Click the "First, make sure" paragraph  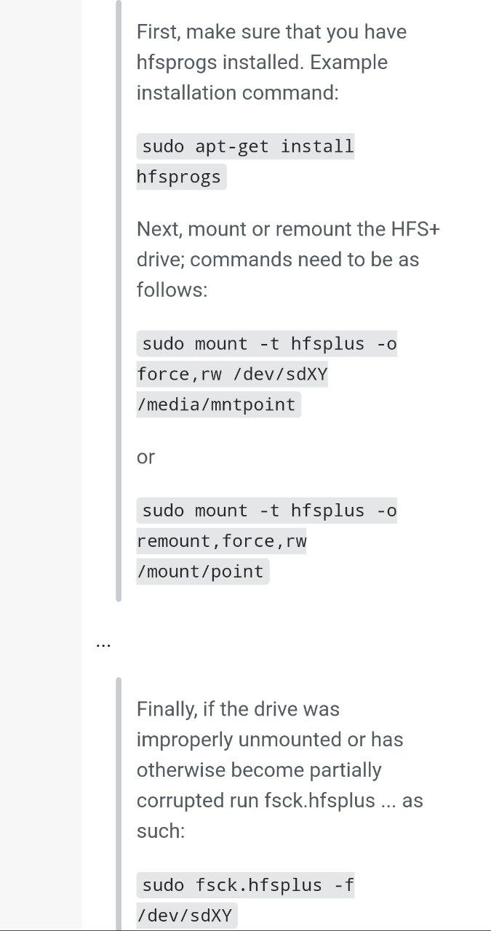click(x=271, y=32)
